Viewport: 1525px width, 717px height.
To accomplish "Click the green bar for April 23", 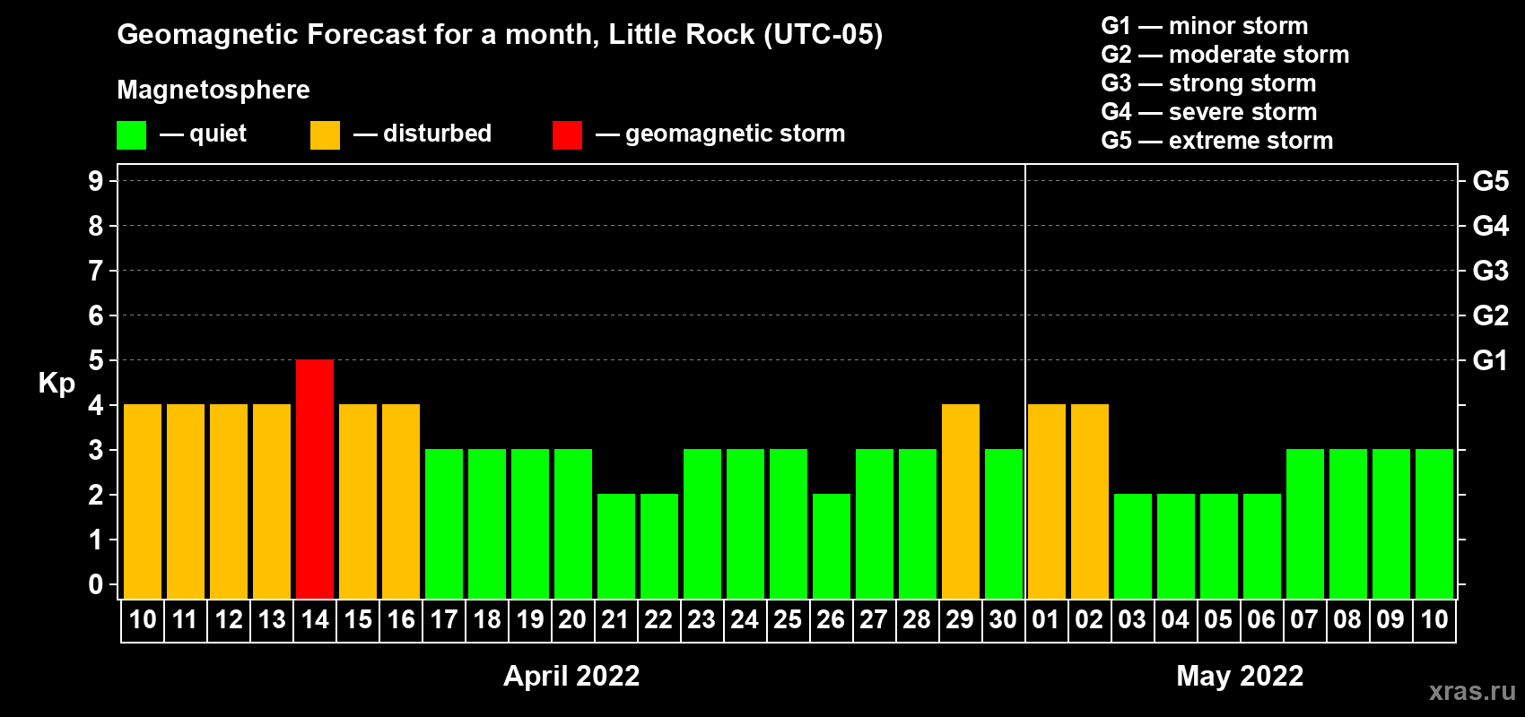I will pos(702,523).
